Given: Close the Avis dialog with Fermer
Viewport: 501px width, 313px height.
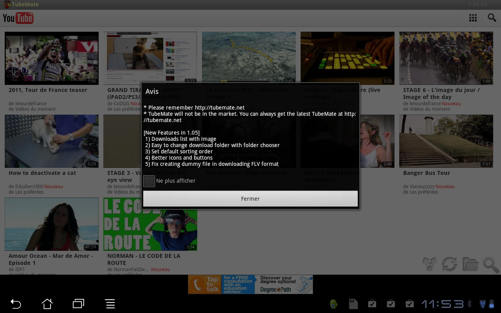Looking at the screenshot, I should click(x=250, y=199).
